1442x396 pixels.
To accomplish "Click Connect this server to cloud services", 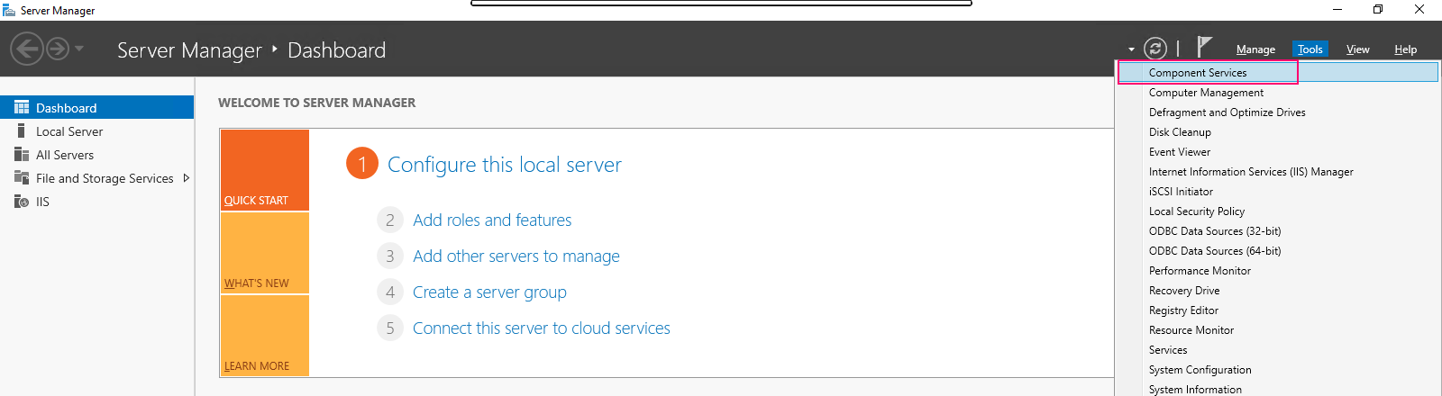I will click(x=542, y=328).
